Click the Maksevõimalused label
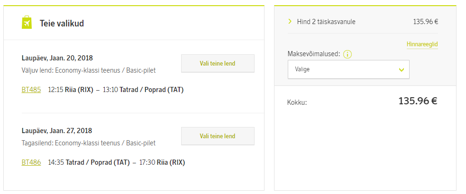Screen dimensions: 466x194 tap(314, 54)
